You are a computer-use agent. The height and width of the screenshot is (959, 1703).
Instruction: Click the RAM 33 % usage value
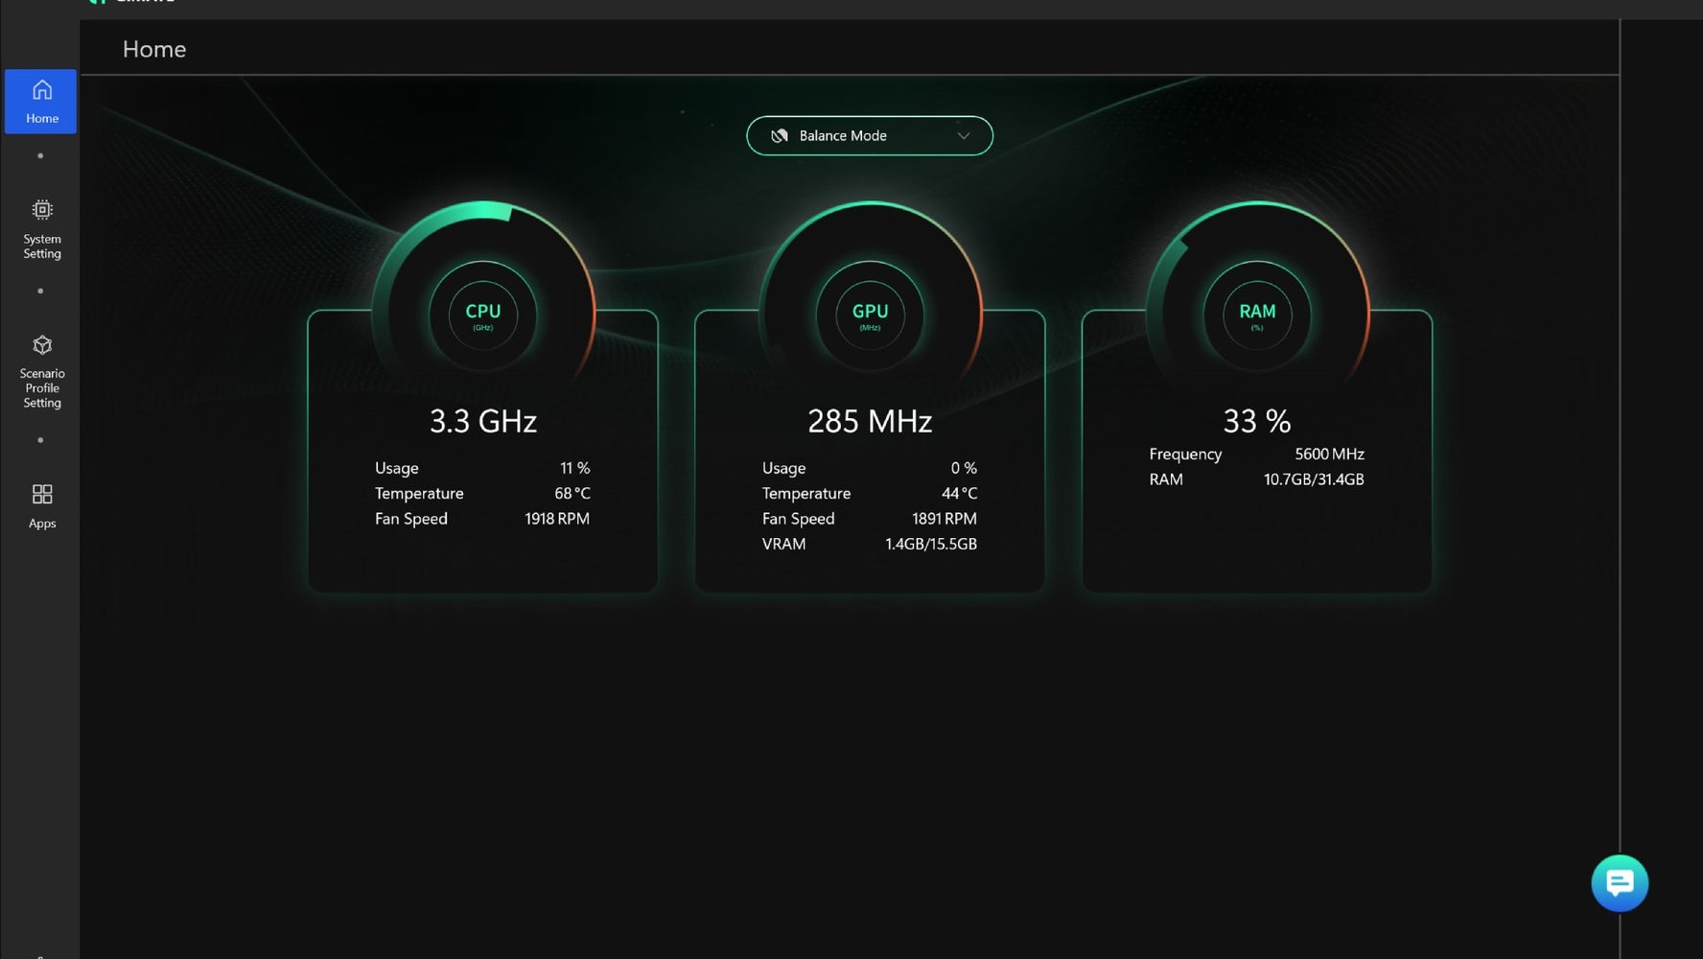(x=1256, y=420)
